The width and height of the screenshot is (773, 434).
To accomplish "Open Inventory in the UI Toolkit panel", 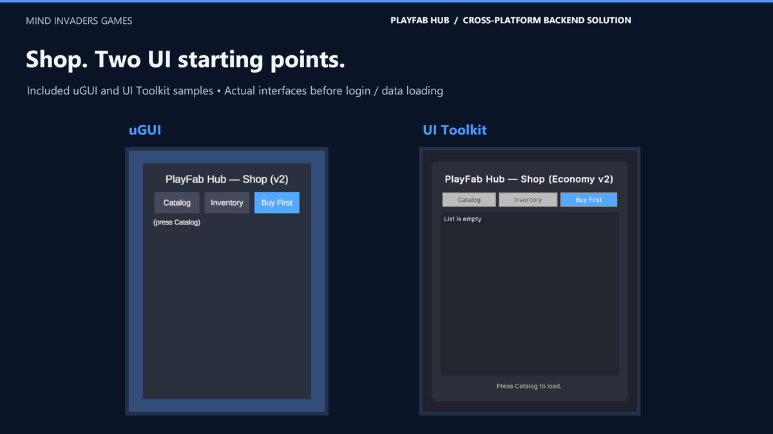I will (x=528, y=200).
